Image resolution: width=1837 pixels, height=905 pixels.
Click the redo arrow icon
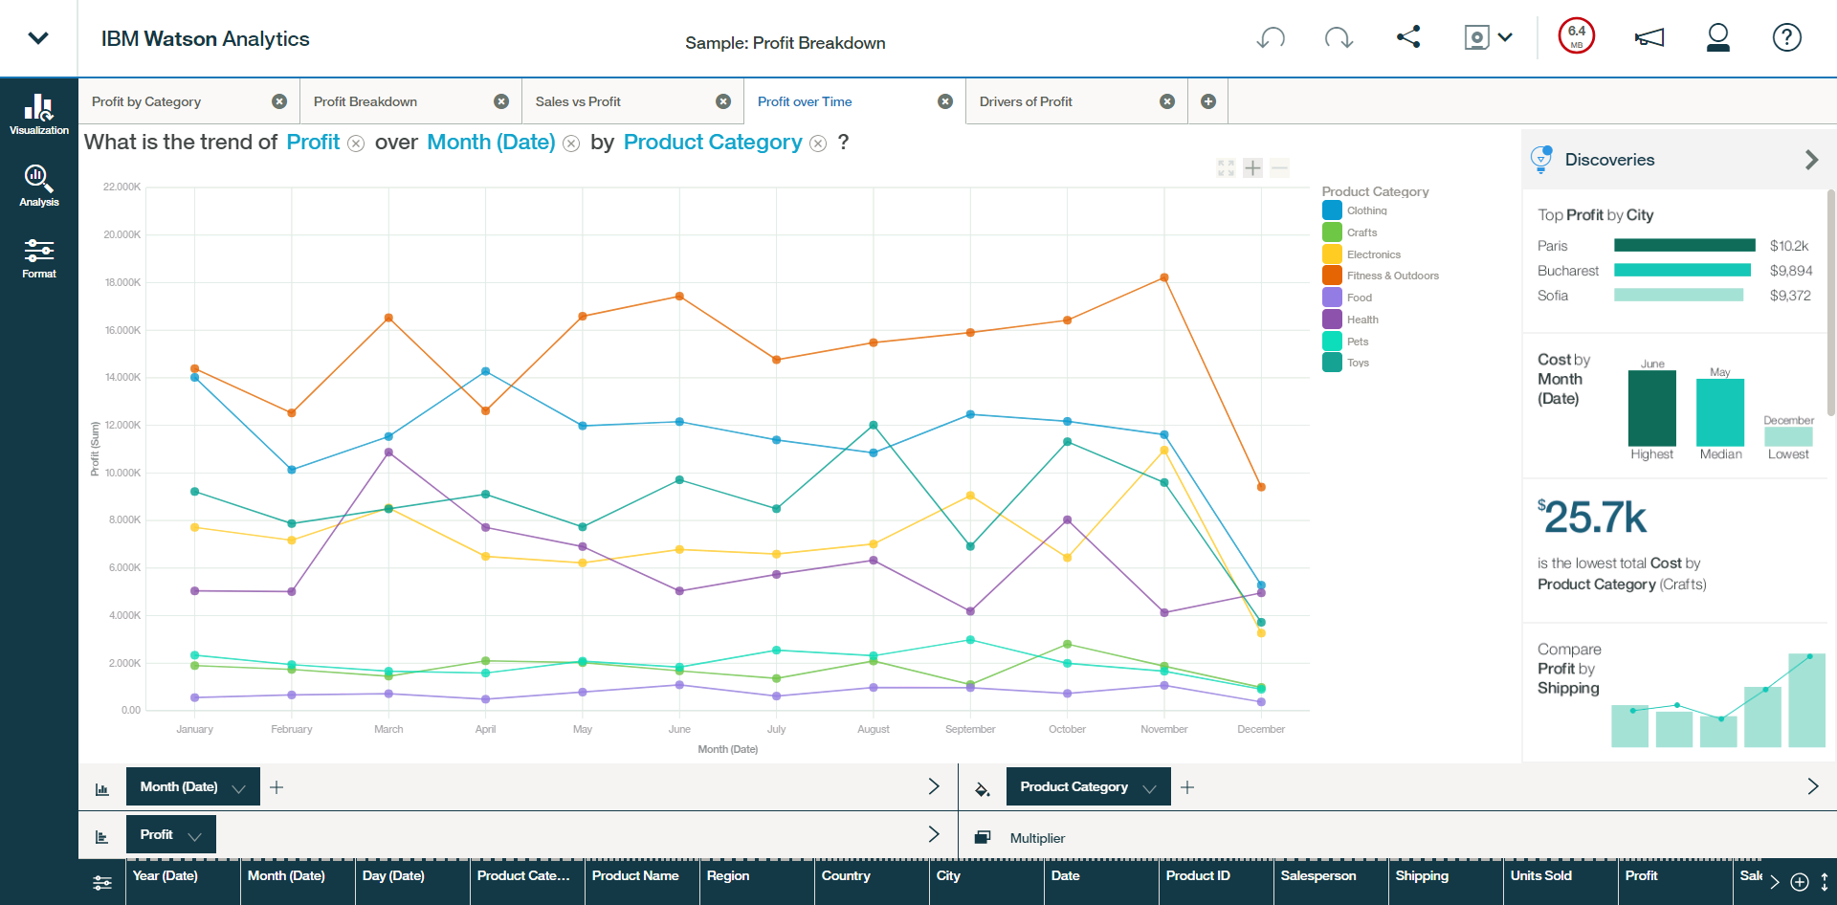tap(1339, 38)
